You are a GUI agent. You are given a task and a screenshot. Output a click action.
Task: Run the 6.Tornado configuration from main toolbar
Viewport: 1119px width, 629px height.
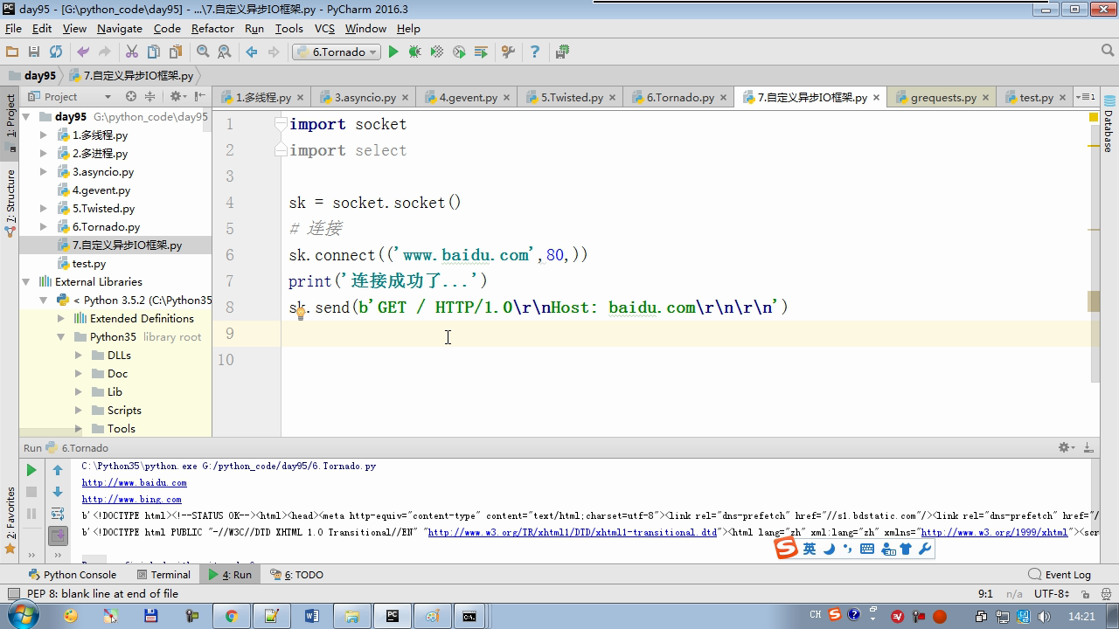coord(393,52)
